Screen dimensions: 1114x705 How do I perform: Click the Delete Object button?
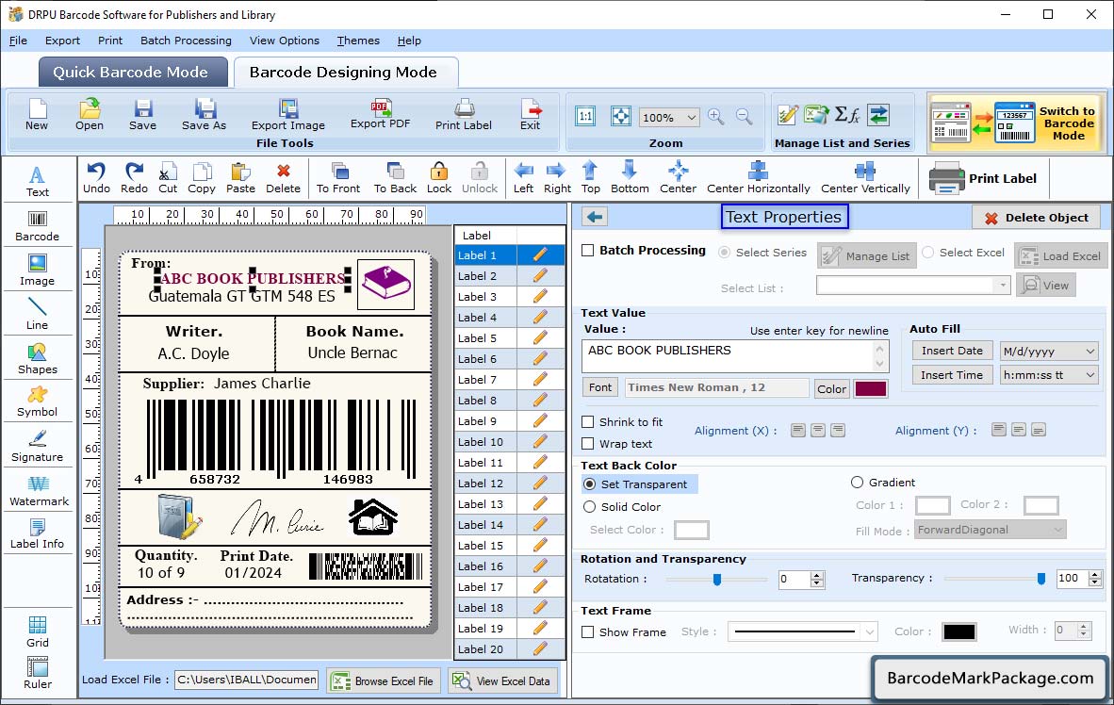tap(1037, 218)
